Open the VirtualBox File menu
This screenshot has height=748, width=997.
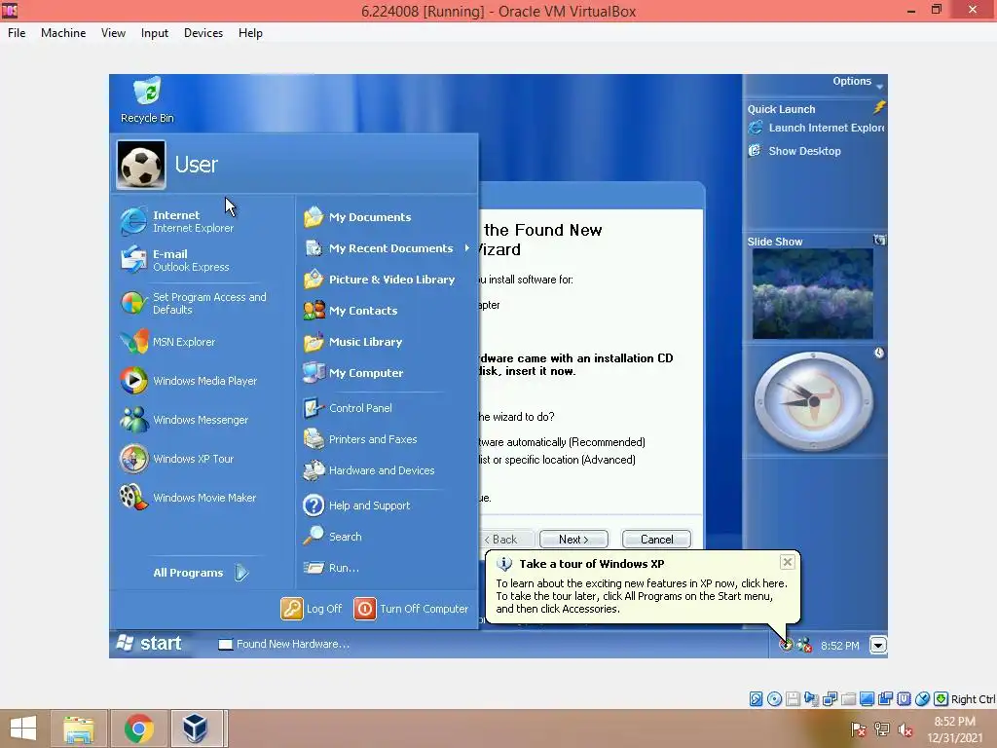click(x=17, y=33)
